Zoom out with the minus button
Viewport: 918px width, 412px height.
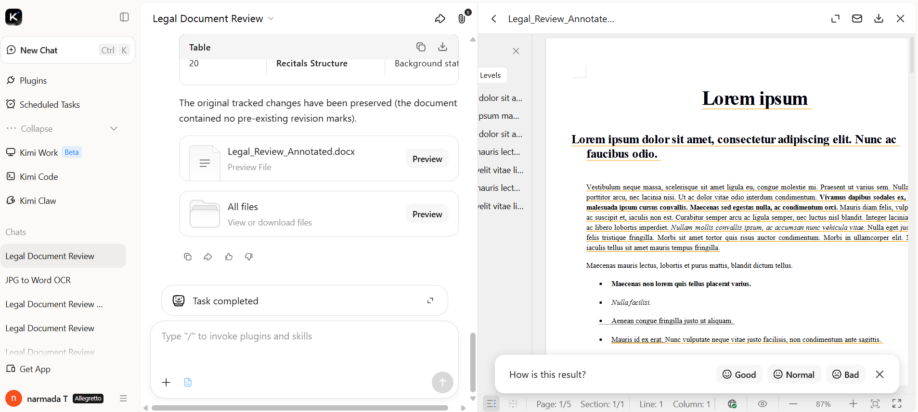[793, 404]
